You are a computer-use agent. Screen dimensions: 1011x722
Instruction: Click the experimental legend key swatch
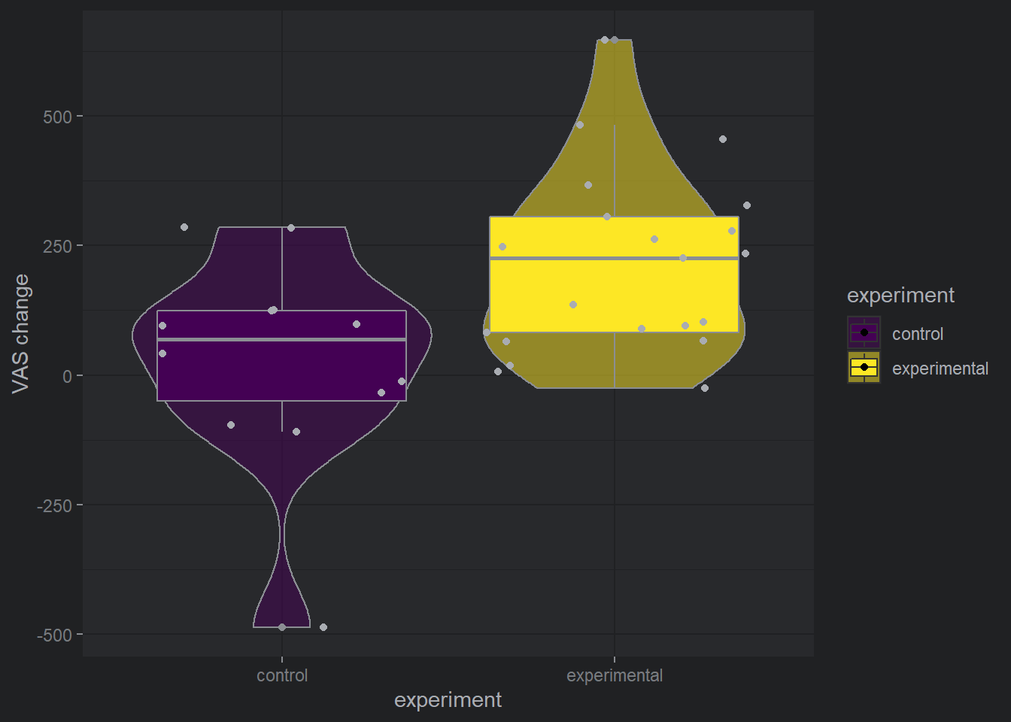tap(864, 367)
